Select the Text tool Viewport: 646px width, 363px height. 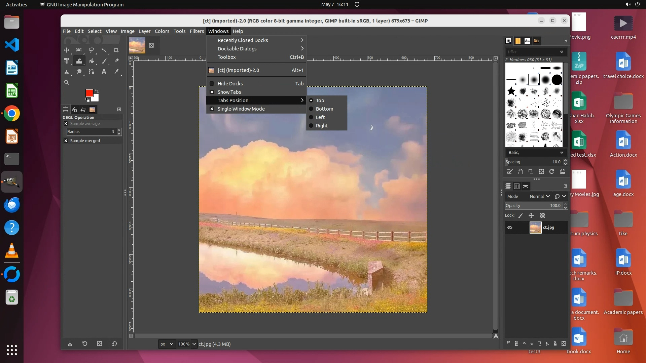coord(104,72)
